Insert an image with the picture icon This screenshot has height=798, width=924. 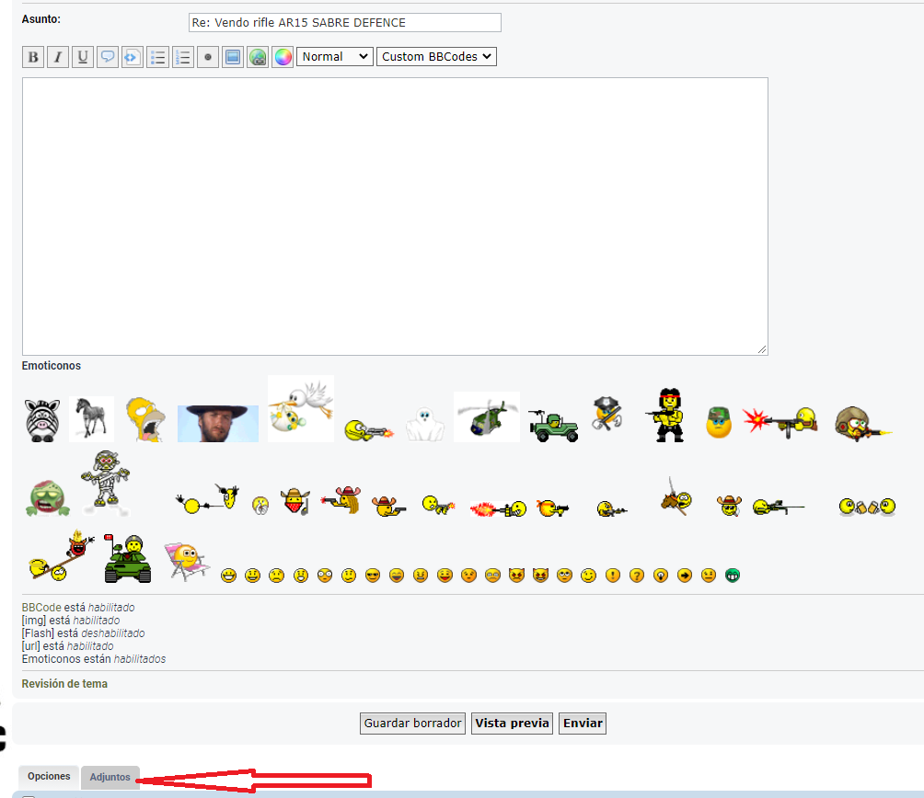click(x=233, y=57)
